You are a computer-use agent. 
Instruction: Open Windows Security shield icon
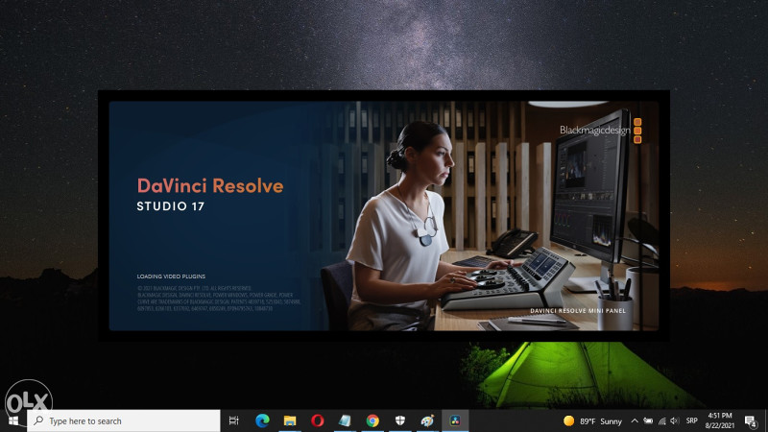click(400, 420)
